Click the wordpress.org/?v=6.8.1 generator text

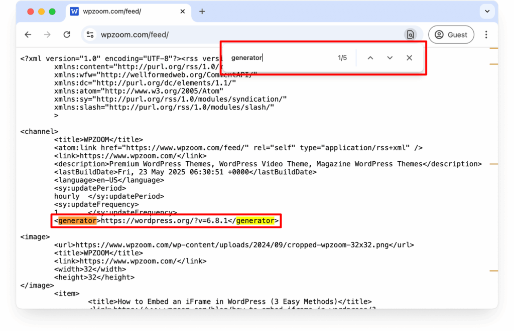click(164, 221)
